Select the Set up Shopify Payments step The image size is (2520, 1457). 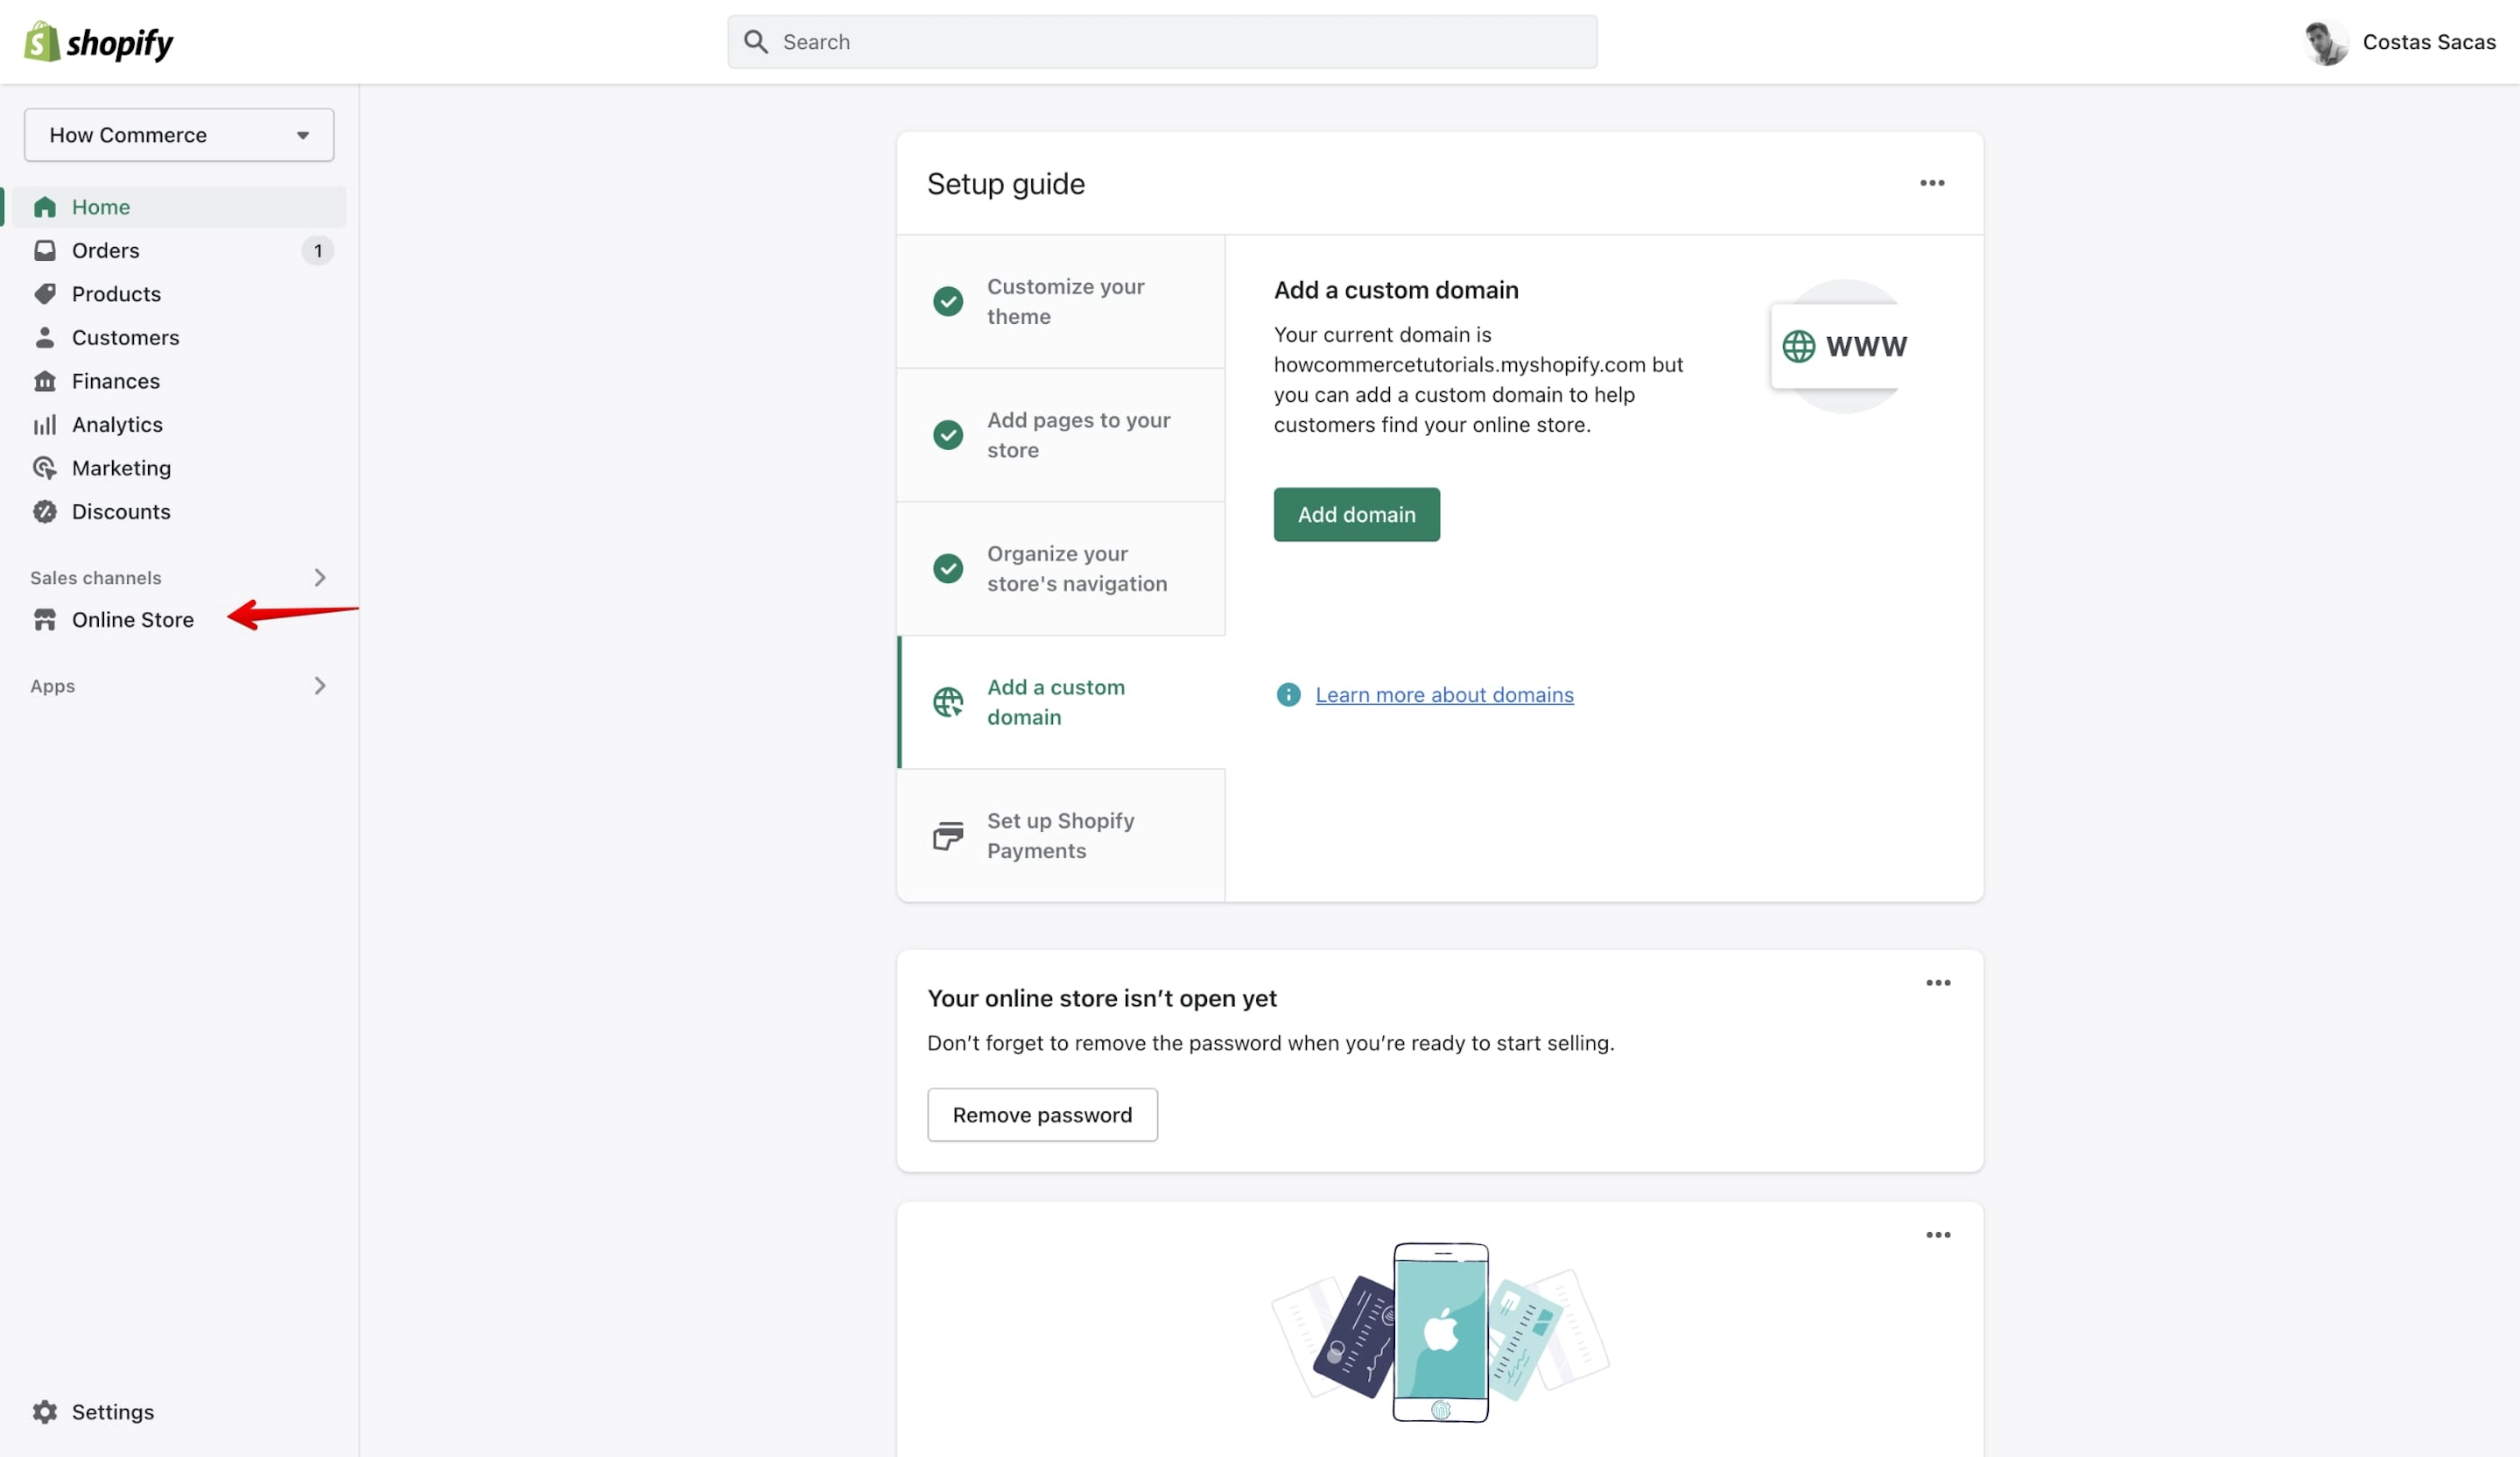tap(1061, 835)
